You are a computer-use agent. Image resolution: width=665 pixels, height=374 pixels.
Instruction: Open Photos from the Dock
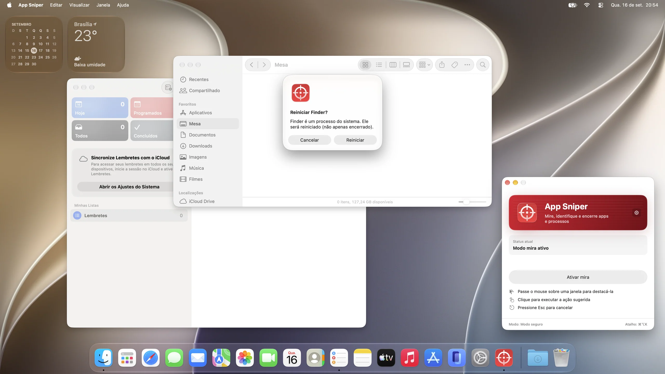(245, 358)
